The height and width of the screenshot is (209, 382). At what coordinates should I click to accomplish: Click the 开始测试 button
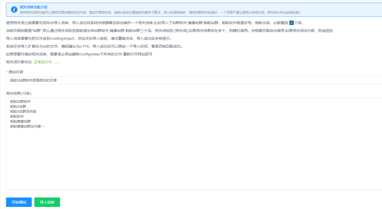click(19, 202)
